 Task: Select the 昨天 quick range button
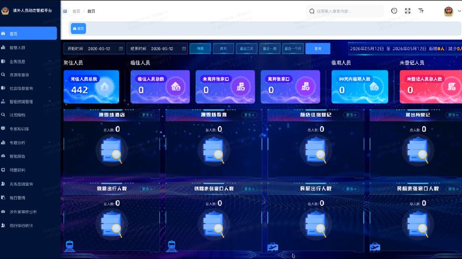tap(223, 49)
